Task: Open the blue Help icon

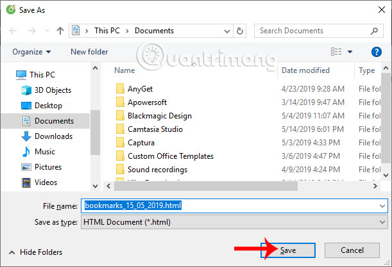Action: pyautogui.click(x=376, y=52)
